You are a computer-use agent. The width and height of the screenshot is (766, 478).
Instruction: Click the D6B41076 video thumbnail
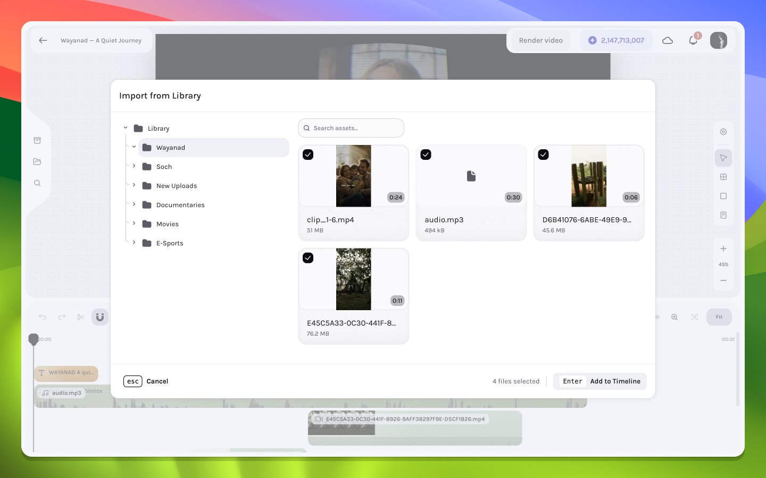(x=589, y=176)
